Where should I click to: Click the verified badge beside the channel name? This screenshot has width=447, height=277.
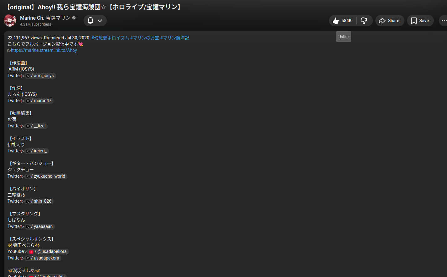pyautogui.click(x=74, y=18)
